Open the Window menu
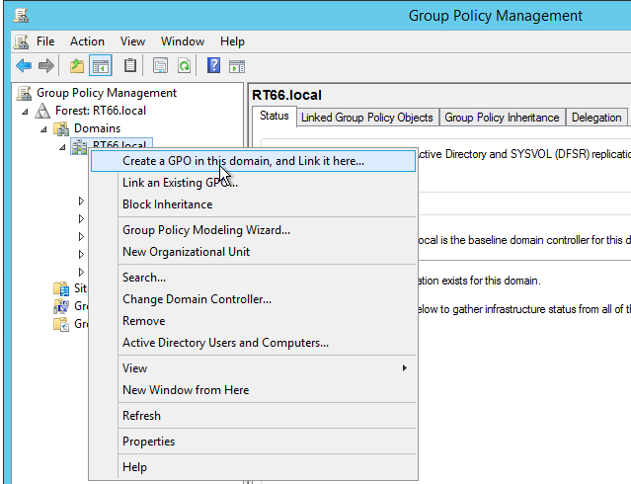This screenshot has height=484, width=631. 183,41
